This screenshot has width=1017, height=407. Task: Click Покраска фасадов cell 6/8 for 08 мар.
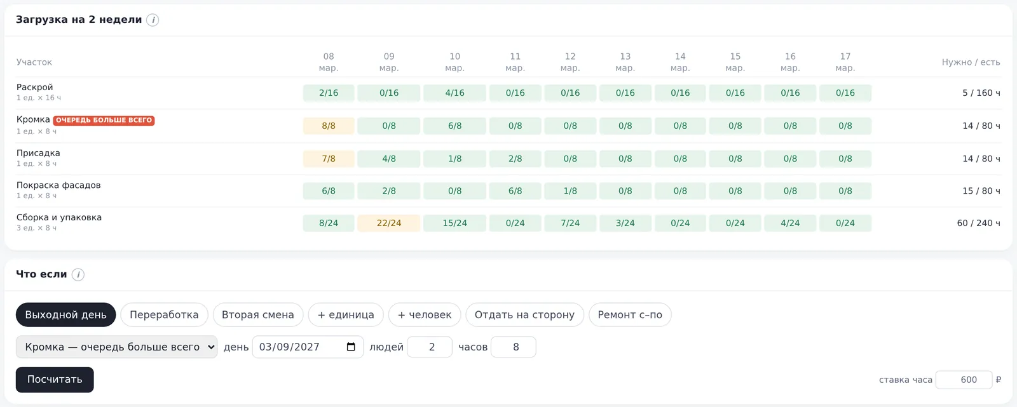coord(329,190)
